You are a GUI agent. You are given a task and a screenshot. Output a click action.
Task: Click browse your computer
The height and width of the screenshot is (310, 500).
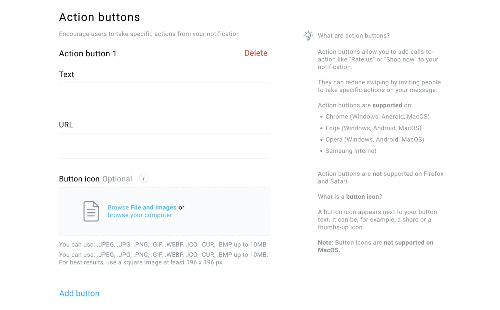click(140, 215)
